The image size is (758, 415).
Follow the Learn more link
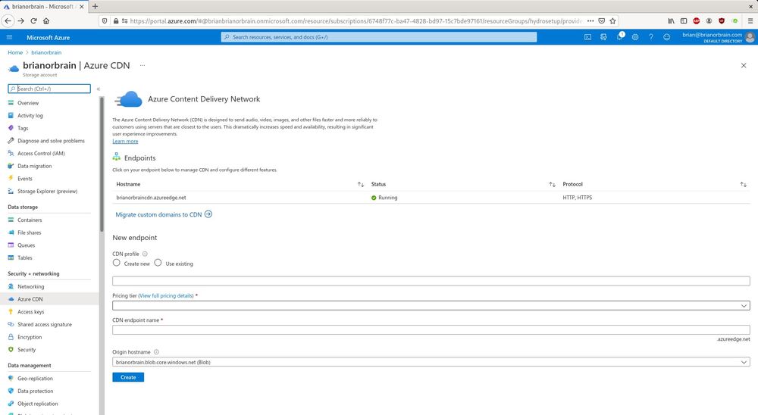coord(125,141)
